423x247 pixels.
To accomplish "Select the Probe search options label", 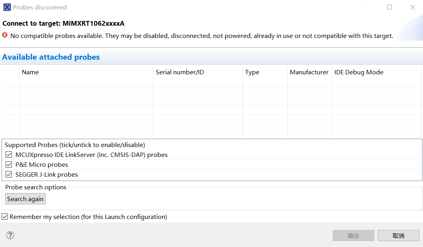I will (x=36, y=187).
